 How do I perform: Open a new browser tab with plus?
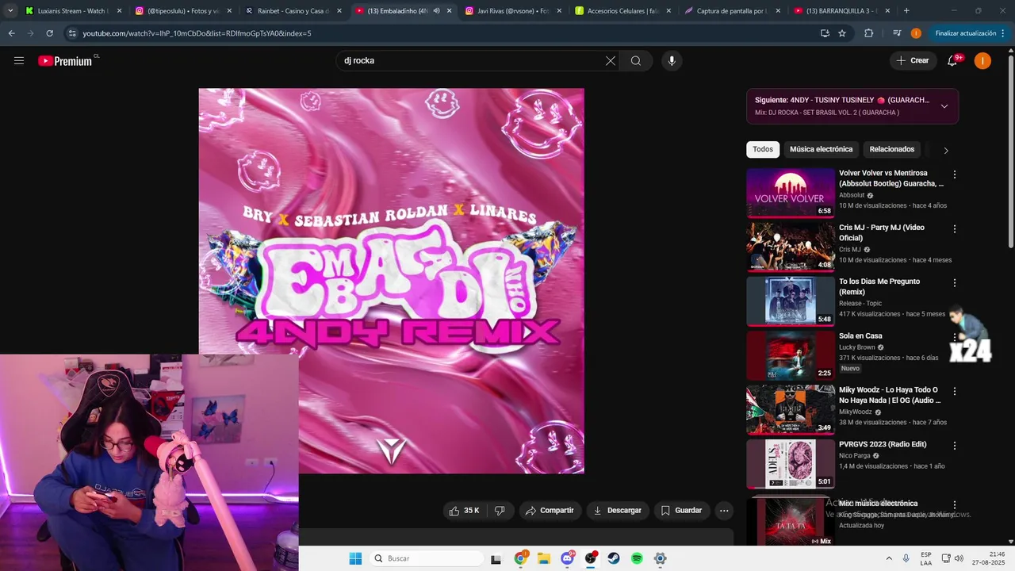click(906, 11)
